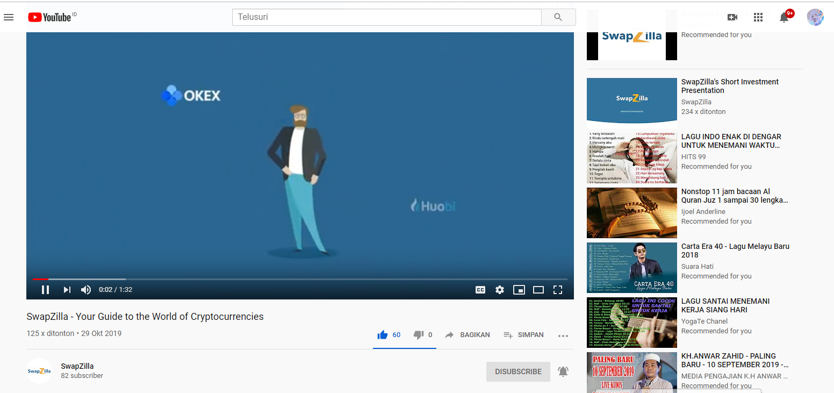This screenshot has height=393, width=834.
Task: Dislike the video with thumbs down
Action: (x=419, y=335)
